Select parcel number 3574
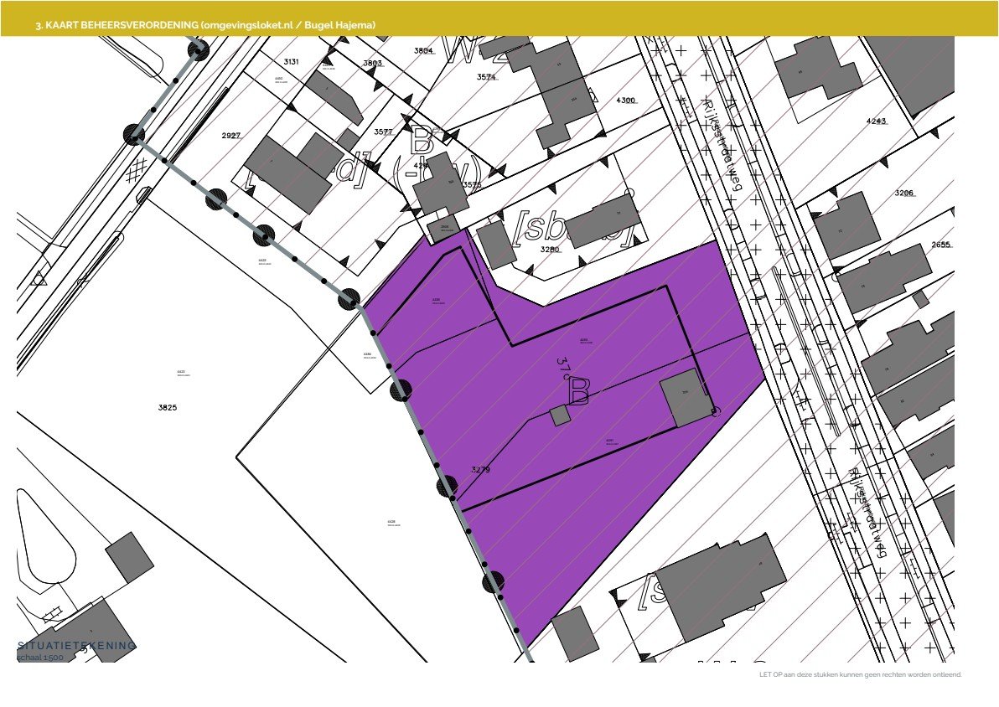999x707 pixels. [x=486, y=77]
